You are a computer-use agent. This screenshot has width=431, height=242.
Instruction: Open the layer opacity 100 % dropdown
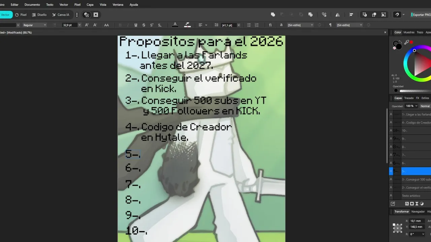pos(411,106)
